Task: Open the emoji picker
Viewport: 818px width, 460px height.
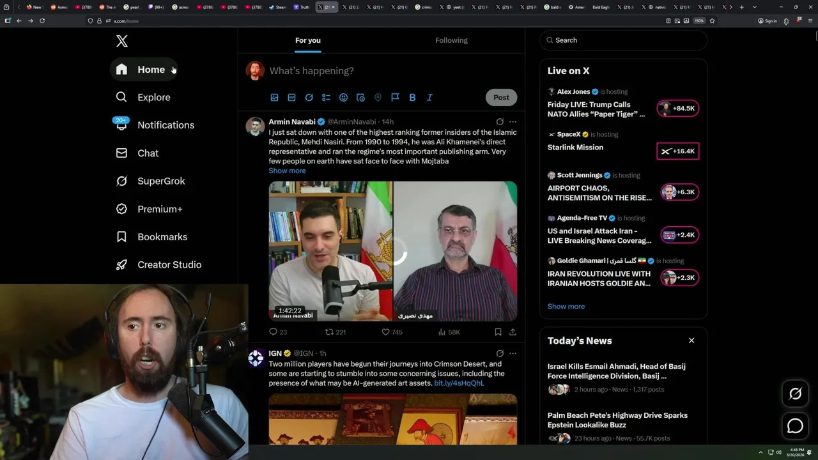Action: (343, 98)
